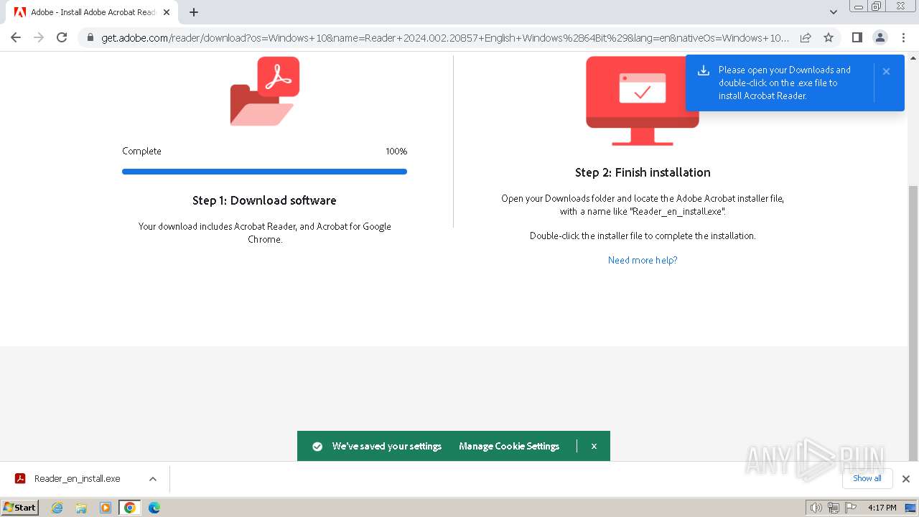Image resolution: width=919 pixels, height=517 pixels.
Task: Dismiss the blue Downloads notification
Action: (x=886, y=71)
